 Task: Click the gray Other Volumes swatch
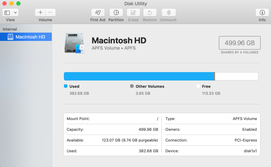(132, 86)
